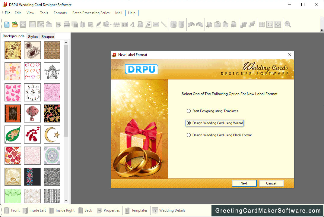The width and height of the screenshot is (324, 217).
Task: Click the Inside Left page button
Action: tap(34, 210)
